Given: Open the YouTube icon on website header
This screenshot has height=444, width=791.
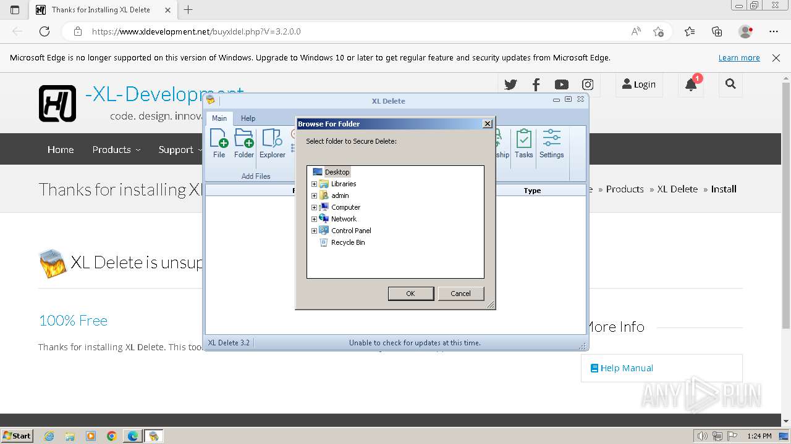Looking at the screenshot, I should (x=562, y=84).
